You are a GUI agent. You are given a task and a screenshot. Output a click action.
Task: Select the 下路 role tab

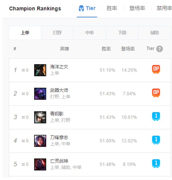[x=122, y=33]
